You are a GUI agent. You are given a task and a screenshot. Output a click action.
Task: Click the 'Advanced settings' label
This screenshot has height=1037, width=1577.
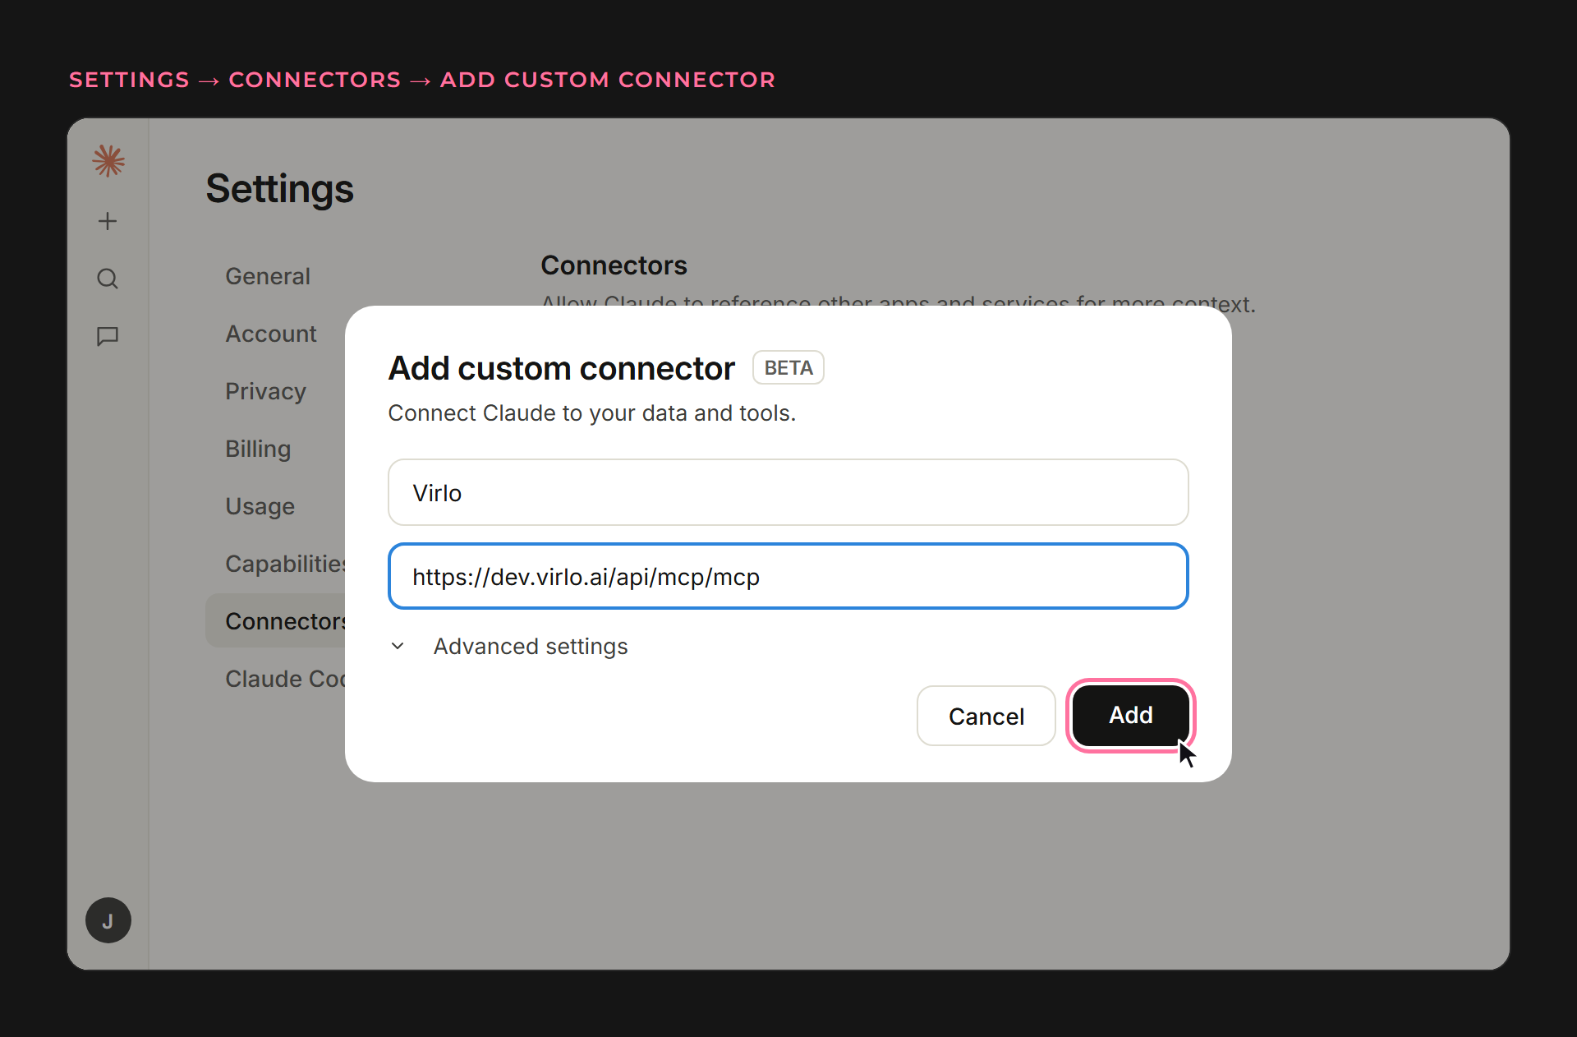pos(531,647)
